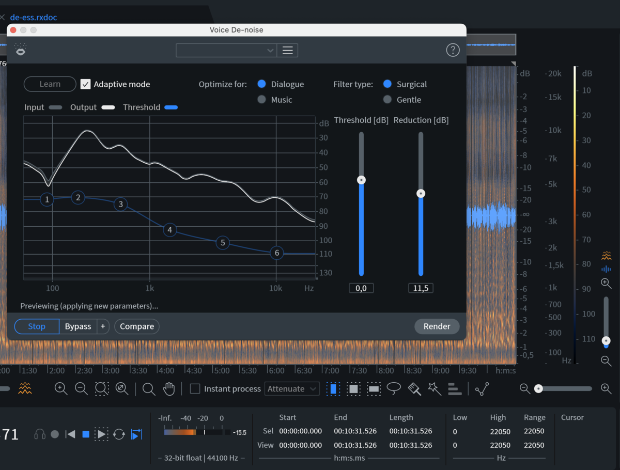Click the zoom to selection icon
This screenshot has width=620, height=470.
pos(102,388)
